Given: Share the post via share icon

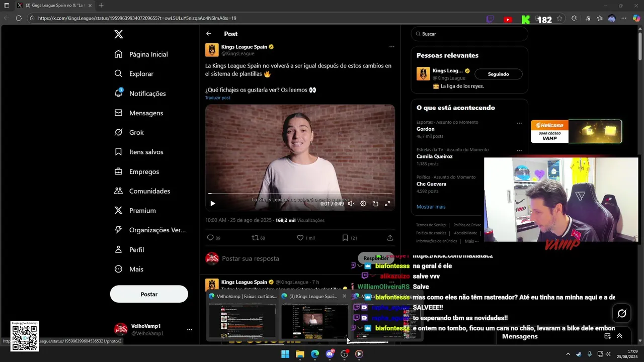Looking at the screenshot, I should (390, 238).
